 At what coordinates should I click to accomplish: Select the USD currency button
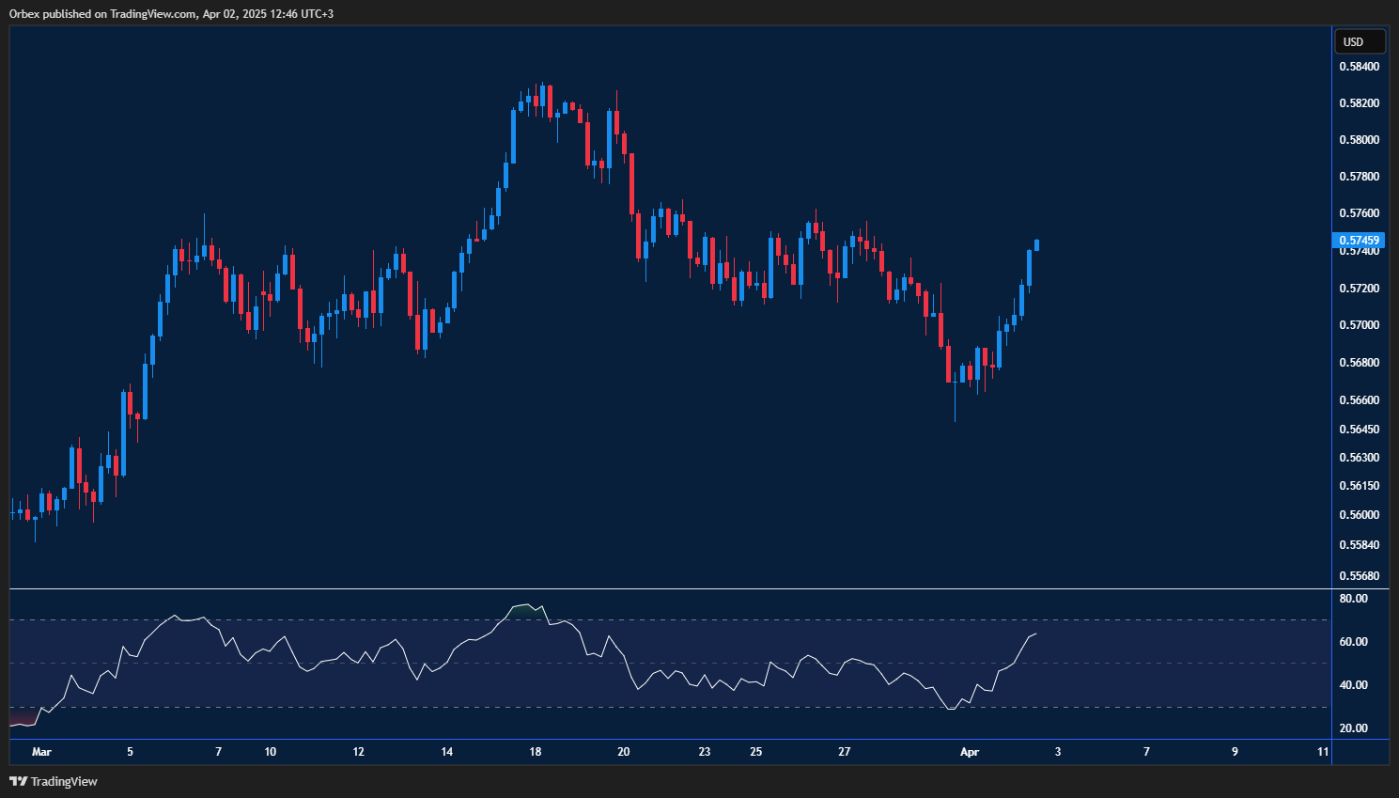(1360, 41)
